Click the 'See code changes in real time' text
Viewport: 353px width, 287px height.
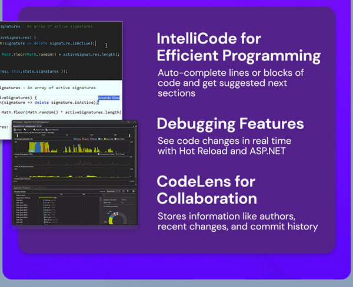(225, 146)
